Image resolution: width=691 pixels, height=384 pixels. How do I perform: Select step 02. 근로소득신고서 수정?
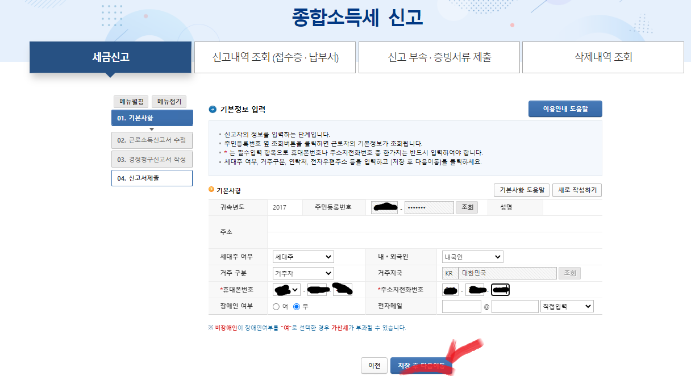152,140
